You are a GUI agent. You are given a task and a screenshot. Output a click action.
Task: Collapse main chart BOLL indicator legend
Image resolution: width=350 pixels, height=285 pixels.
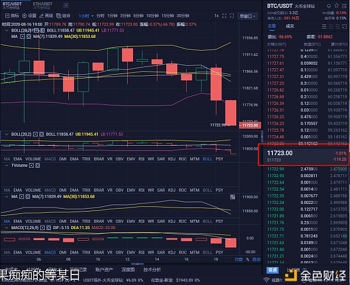6,30
